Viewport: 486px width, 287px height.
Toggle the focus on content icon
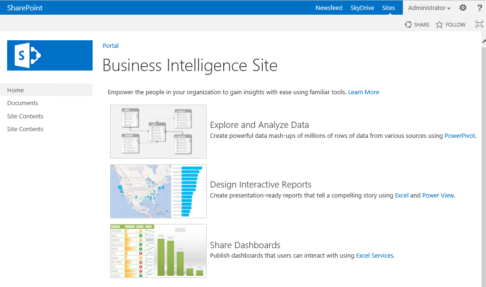click(x=479, y=24)
